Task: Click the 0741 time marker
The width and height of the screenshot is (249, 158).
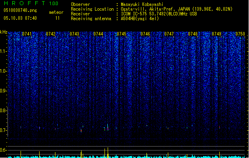Action: pos(27,34)
